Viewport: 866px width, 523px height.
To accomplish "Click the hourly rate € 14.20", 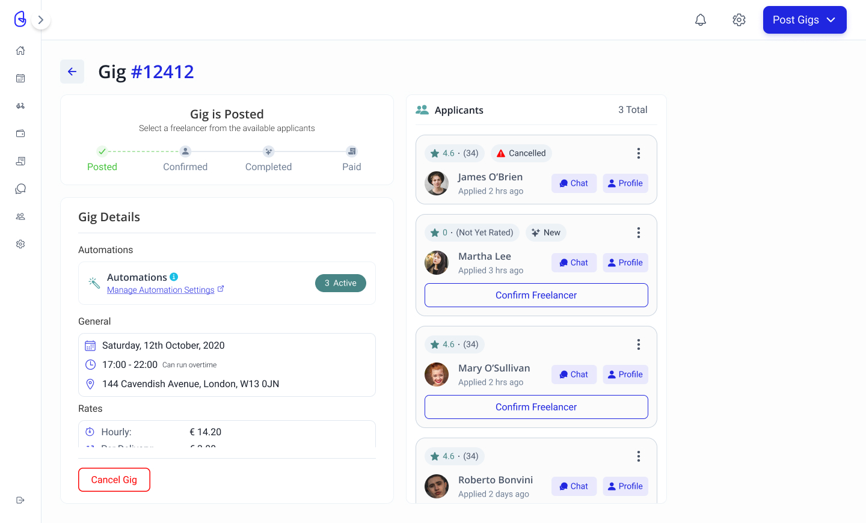I will pyautogui.click(x=206, y=432).
